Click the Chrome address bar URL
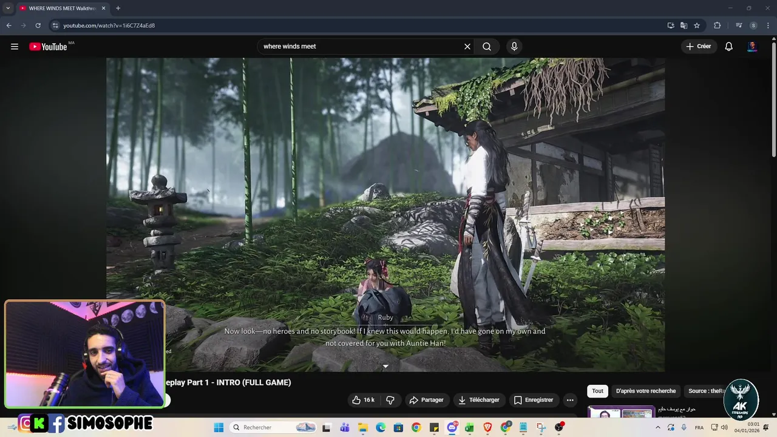This screenshot has height=437, width=777. coord(109,25)
